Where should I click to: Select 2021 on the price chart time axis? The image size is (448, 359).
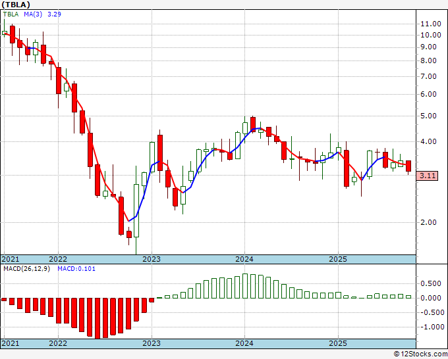[x=11, y=259]
